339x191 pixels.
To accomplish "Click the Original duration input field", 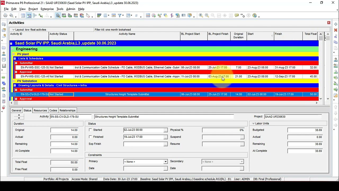I will [64, 130].
